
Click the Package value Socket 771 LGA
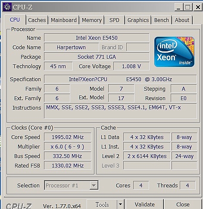[x=97, y=57]
